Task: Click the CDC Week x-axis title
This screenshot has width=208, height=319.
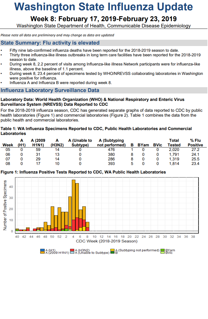Action: tap(107, 241)
